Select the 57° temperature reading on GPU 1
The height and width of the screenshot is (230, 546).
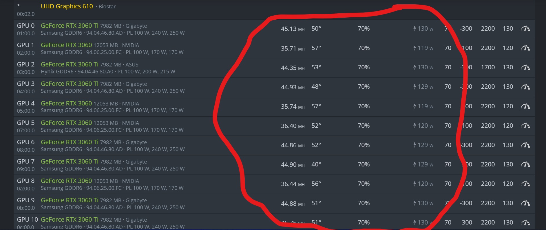(316, 48)
